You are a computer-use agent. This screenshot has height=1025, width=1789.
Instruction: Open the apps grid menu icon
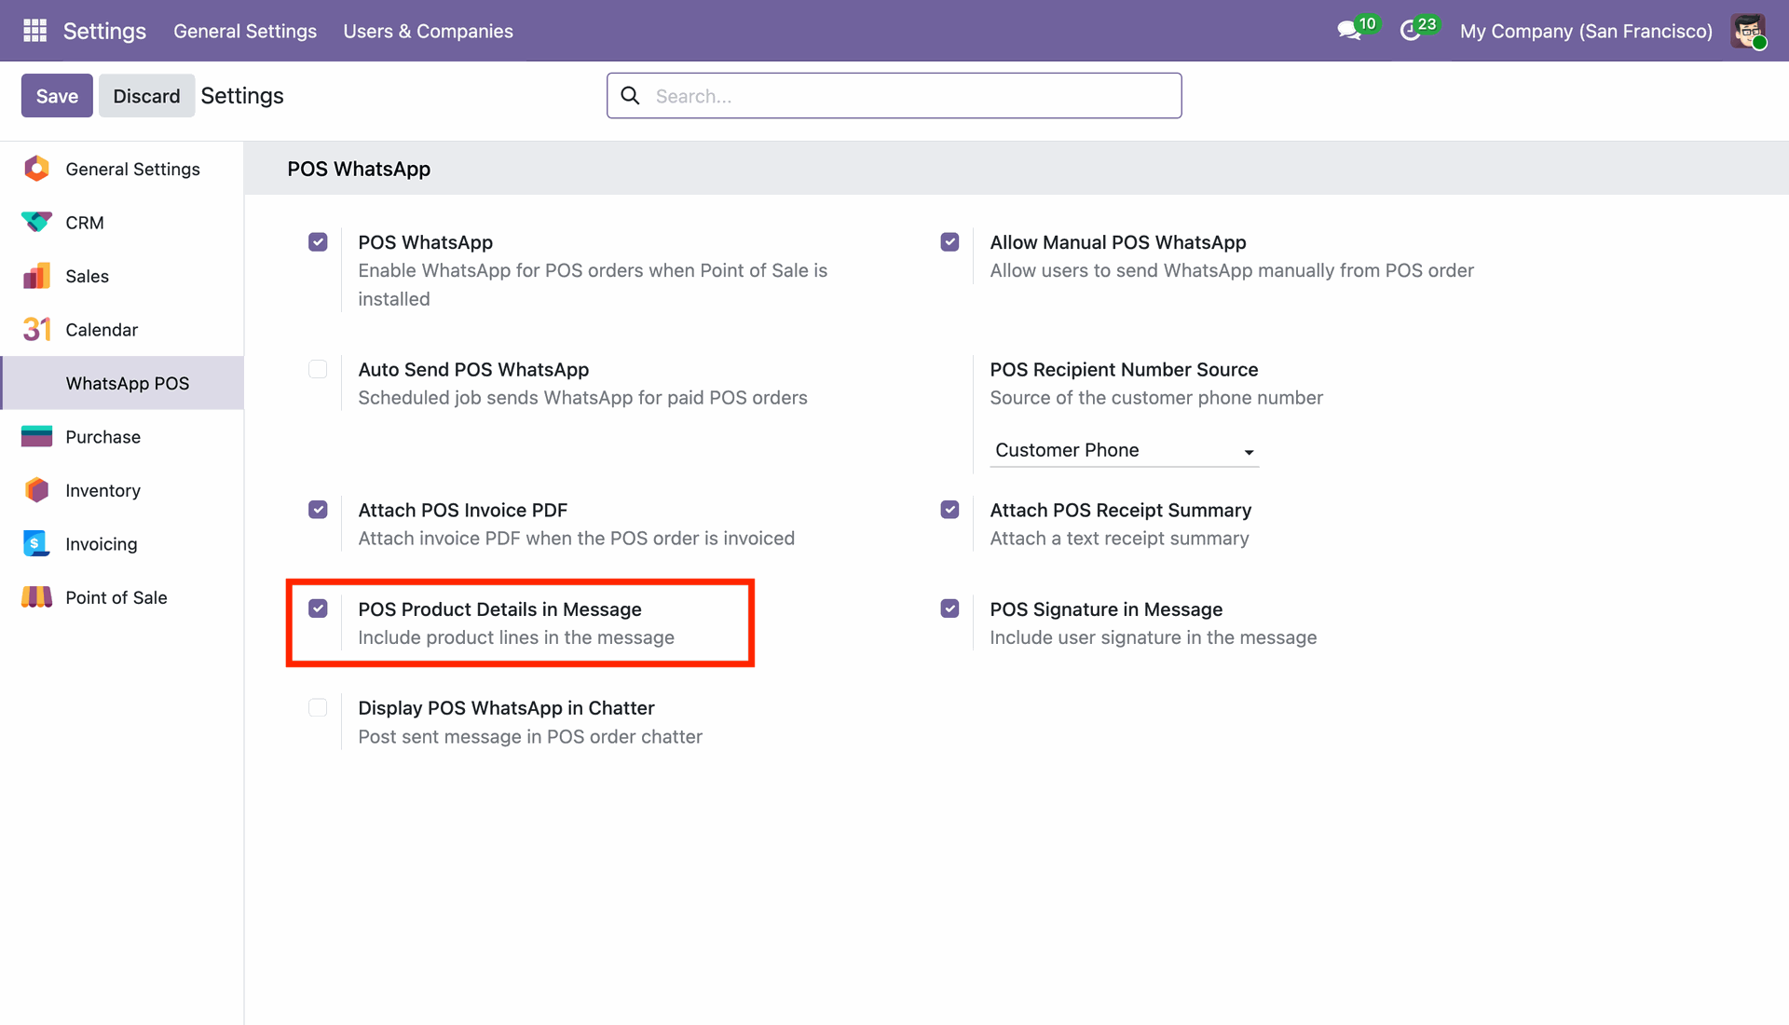pos(34,31)
